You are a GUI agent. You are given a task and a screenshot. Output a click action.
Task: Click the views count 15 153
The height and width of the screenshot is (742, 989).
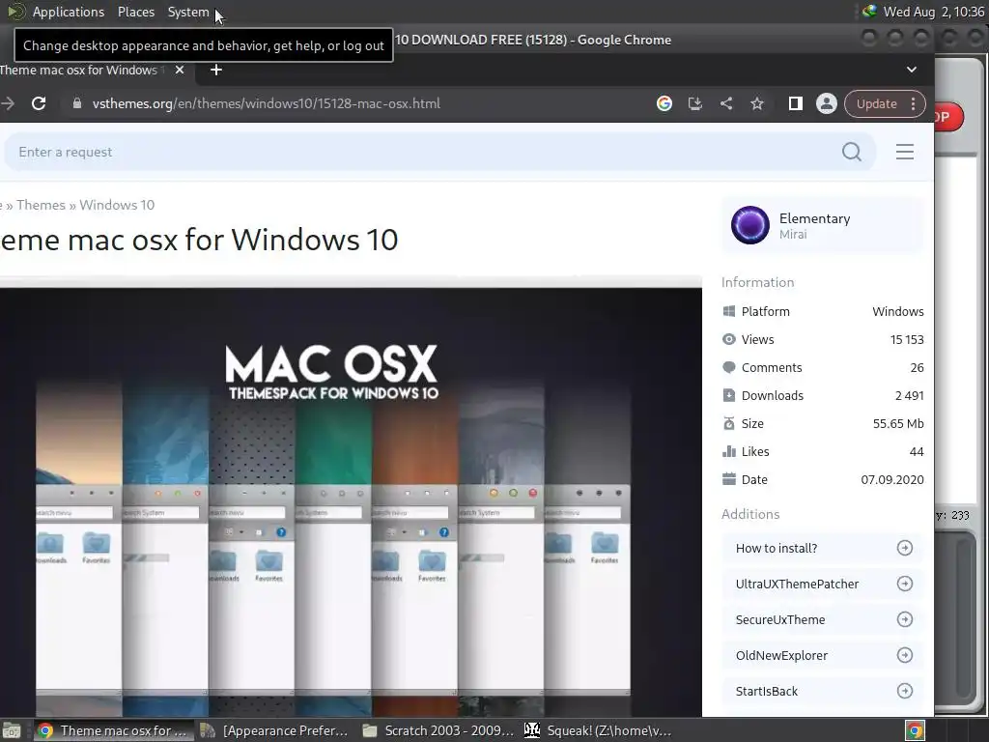906,339
